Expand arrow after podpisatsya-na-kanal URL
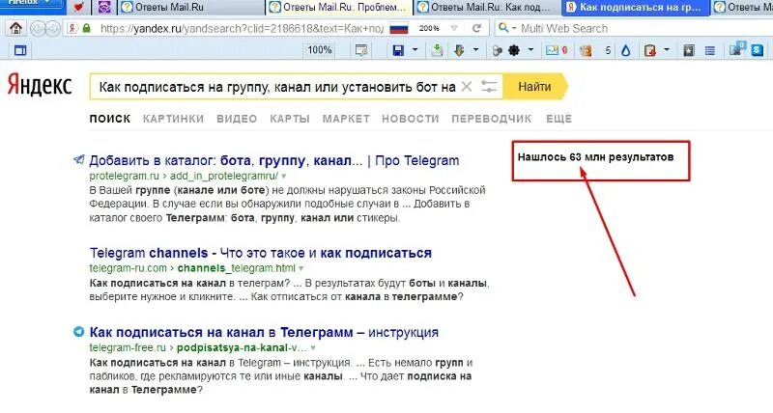This screenshot has width=773, height=413. pyautogui.click(x=313, y=348)
